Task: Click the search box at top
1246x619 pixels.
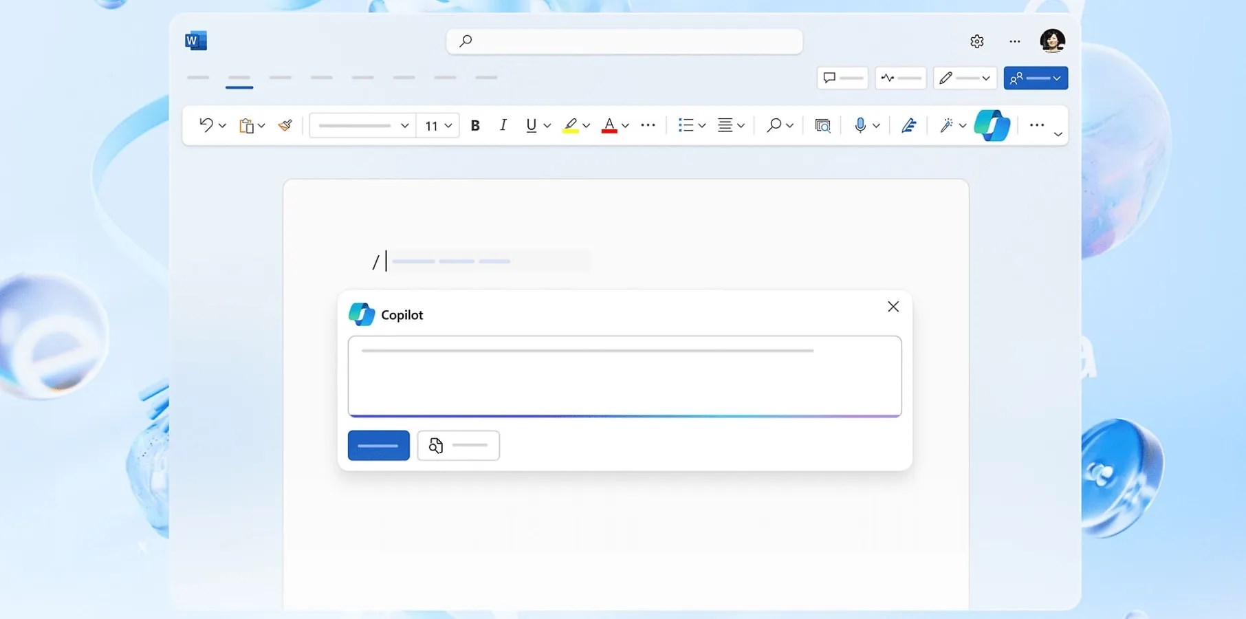Action: tap(624, 41)
